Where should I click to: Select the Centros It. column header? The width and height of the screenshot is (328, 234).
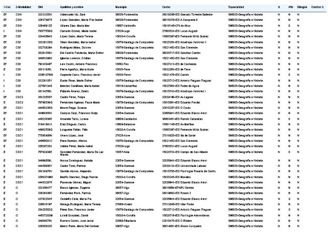coord(317,7)
